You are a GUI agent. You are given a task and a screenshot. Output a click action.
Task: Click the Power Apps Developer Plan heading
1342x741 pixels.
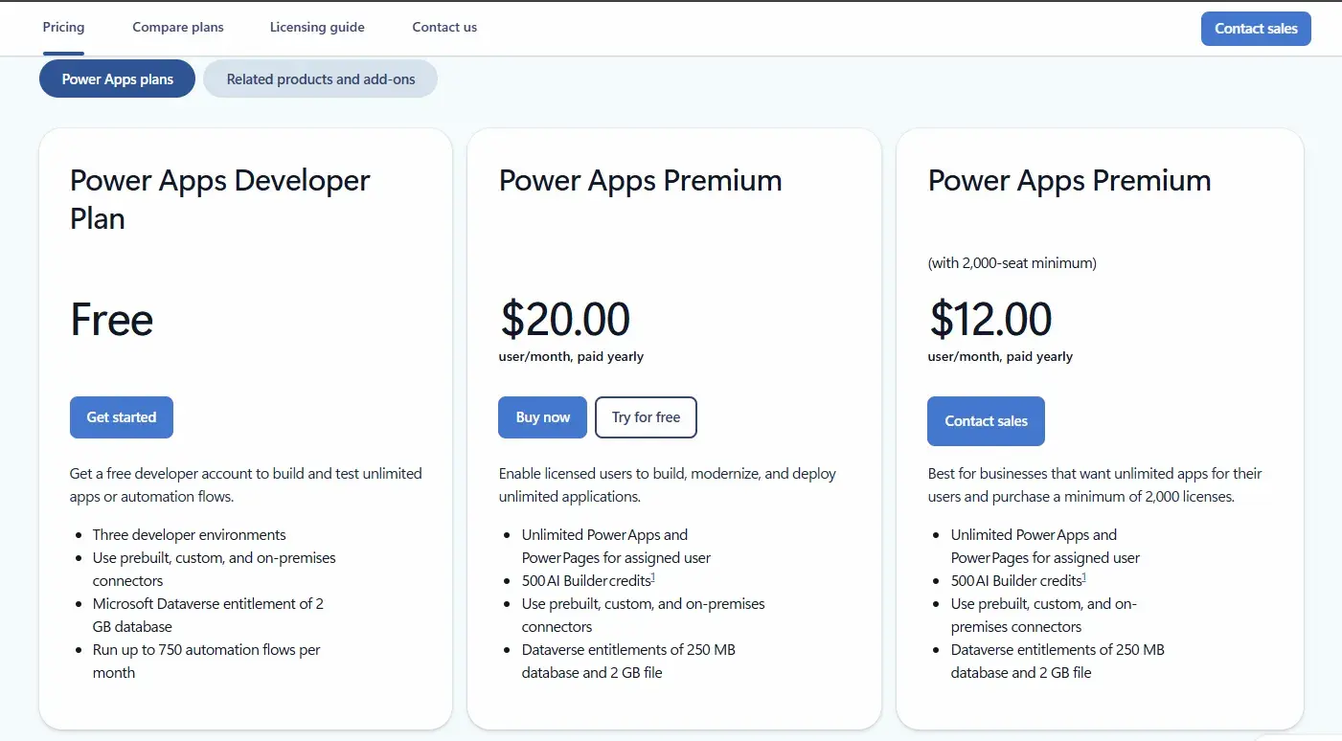tap(219, 199)
